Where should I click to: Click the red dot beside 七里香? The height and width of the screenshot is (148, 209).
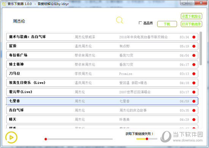[x=194, y=101]
